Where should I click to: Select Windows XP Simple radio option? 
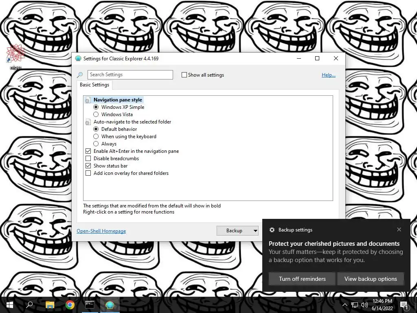pos(96,107)
